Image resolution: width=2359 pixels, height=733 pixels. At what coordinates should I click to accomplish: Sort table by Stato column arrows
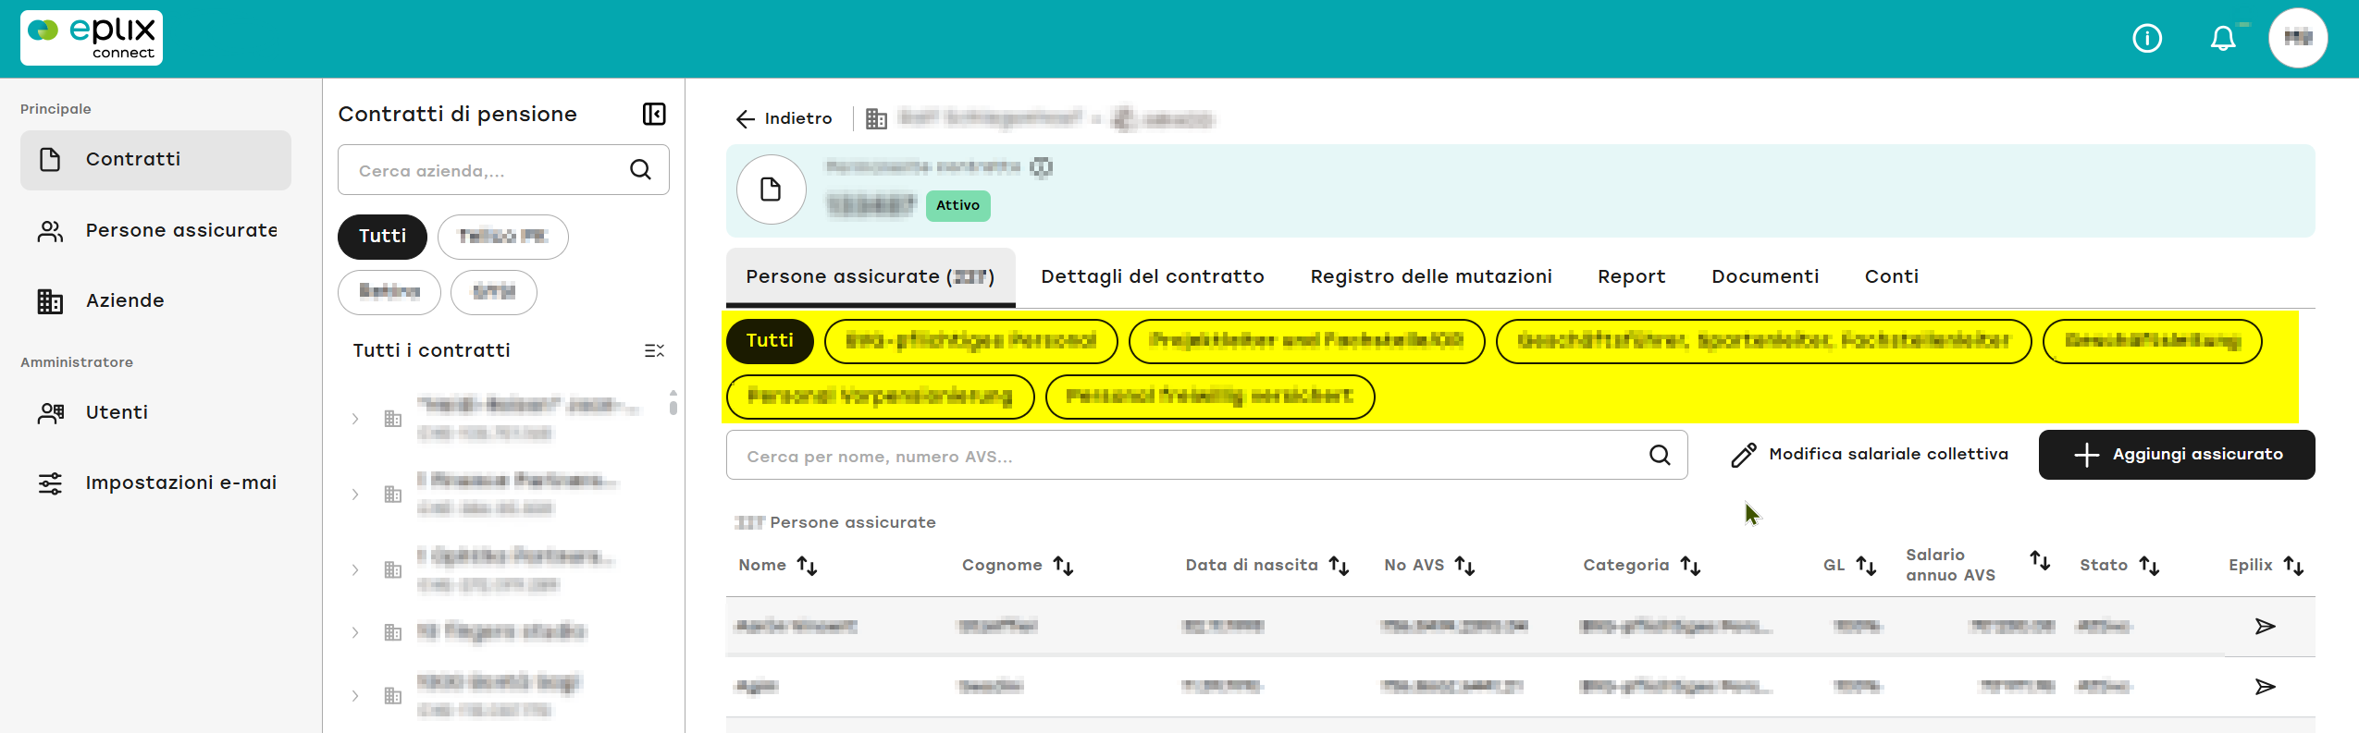[x=2150, y=566]
